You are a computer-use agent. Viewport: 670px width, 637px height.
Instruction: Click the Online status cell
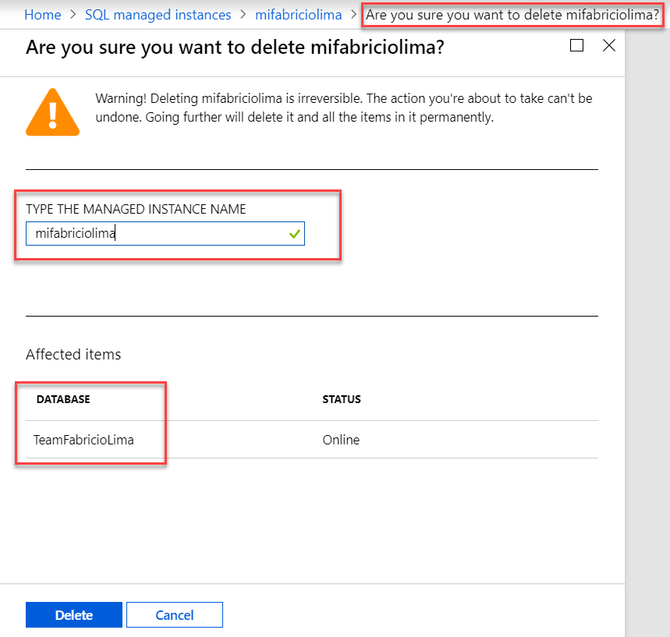341,440
